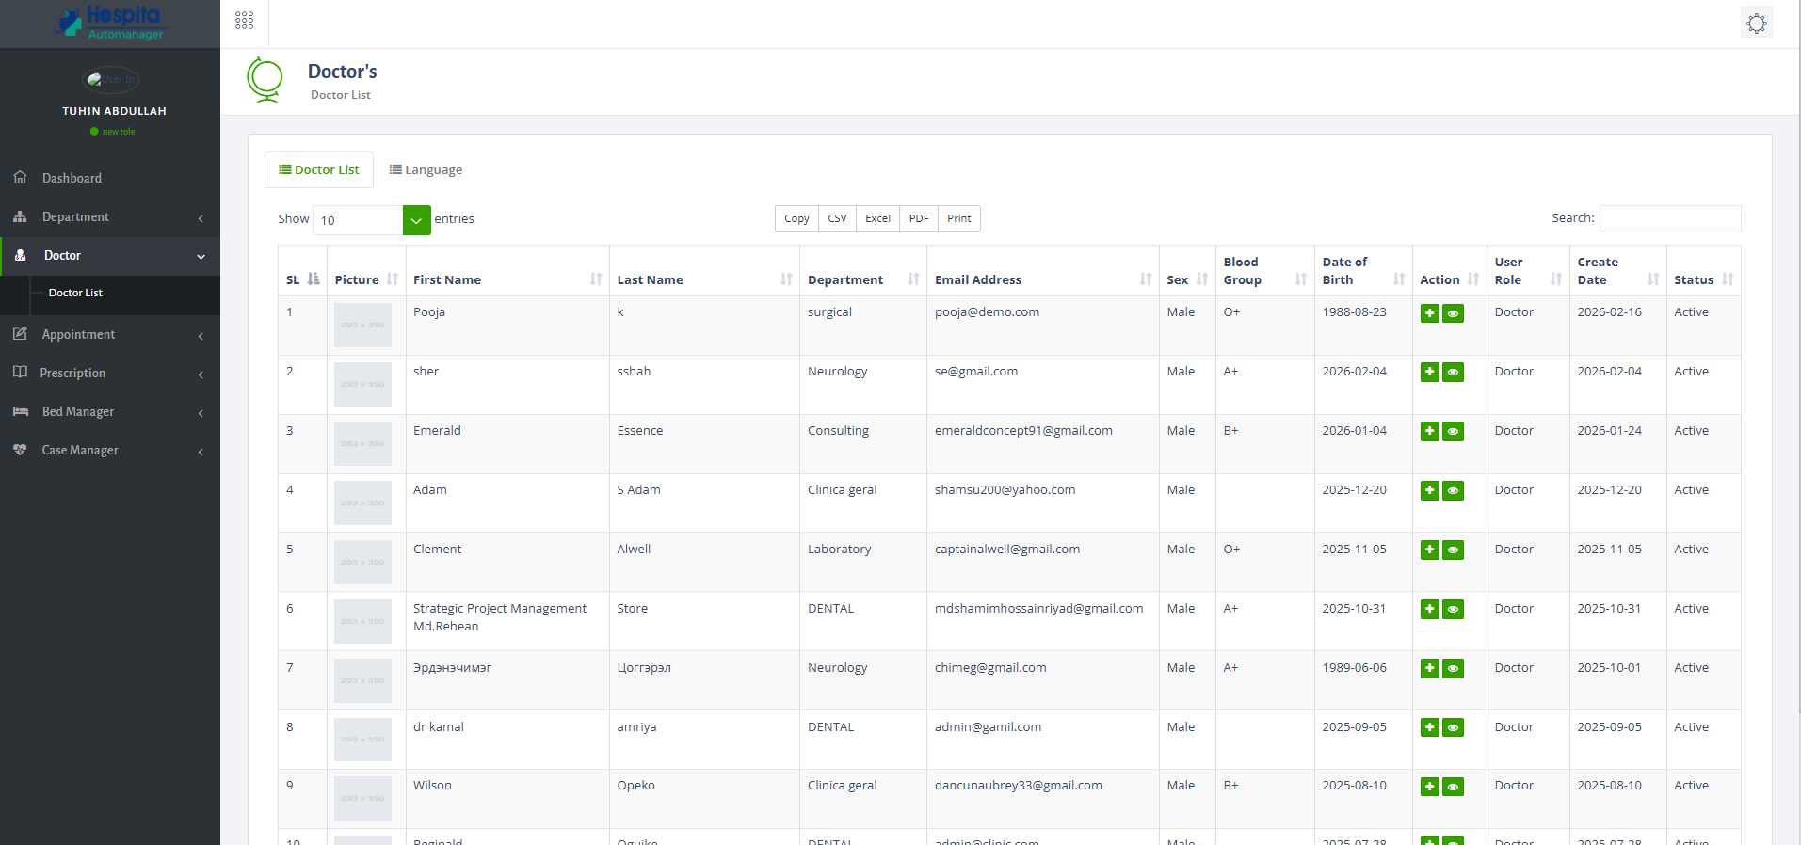Open Bed Manager menu label
This screenshot has height=845, width=1801.
click(x=78, y=411)
